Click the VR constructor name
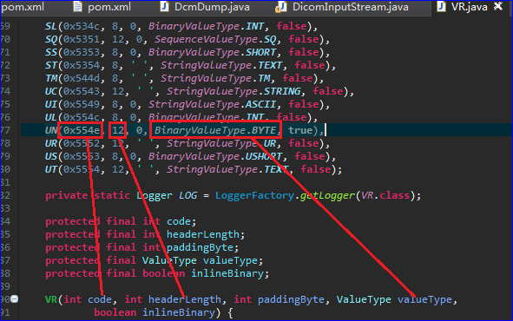This screenshot has width=513, height=321. (51, 299)
